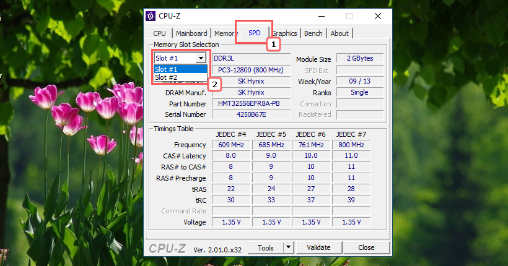This screenshot has width=508, height=266.
Task: Click the Tools button
Action: coord(266,247)
